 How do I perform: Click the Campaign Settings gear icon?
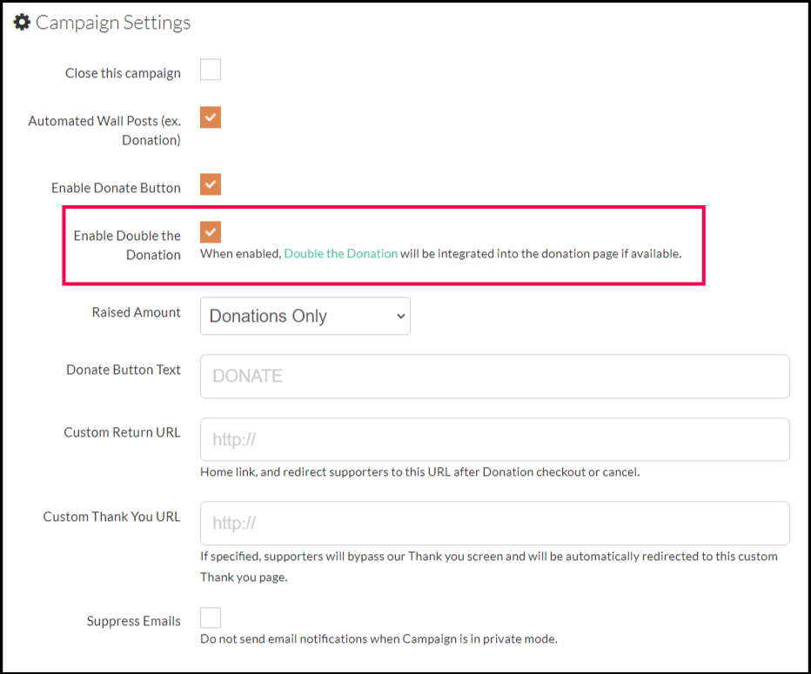pyautogui.click(x=22, y=22)
